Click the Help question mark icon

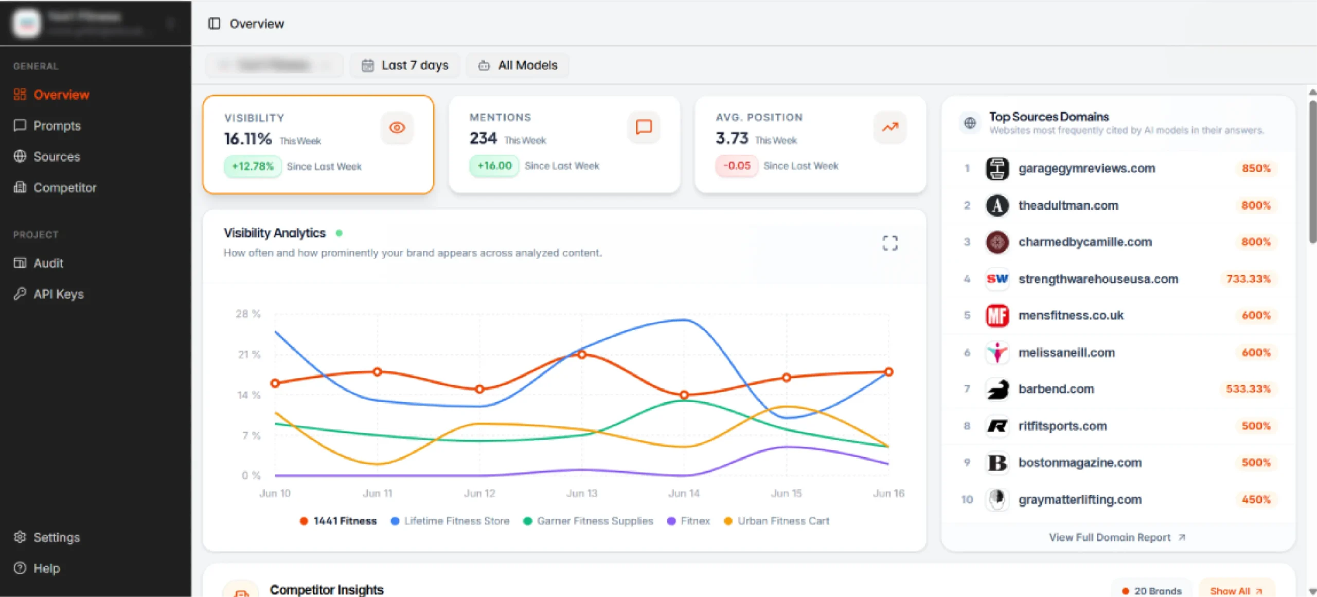click(20, 568)
